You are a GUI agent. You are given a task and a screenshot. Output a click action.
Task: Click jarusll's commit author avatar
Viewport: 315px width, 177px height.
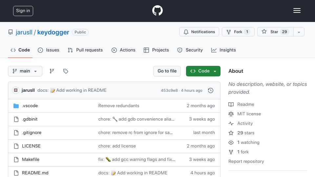(16, 90)
